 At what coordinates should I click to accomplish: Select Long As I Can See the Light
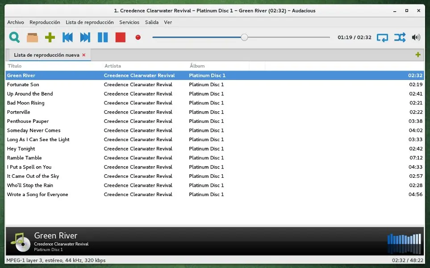pyautogui.click(x=215, y=139)
